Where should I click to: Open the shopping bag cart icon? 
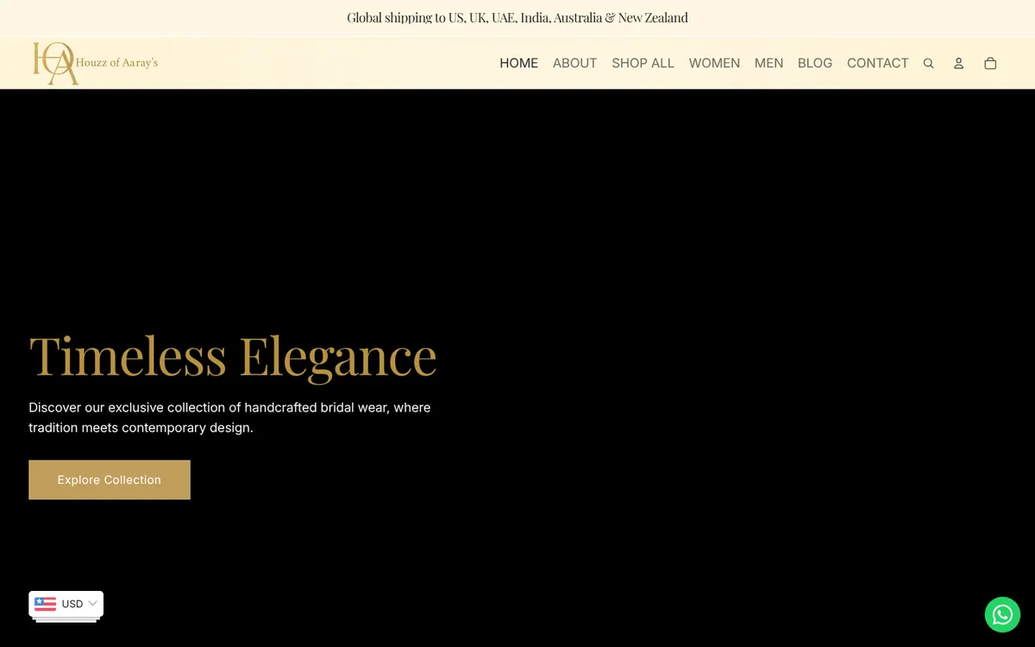[x=990, y=63]
